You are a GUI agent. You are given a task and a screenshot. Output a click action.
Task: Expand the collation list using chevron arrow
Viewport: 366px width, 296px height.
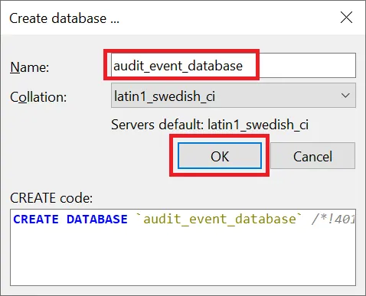(345, 96)
